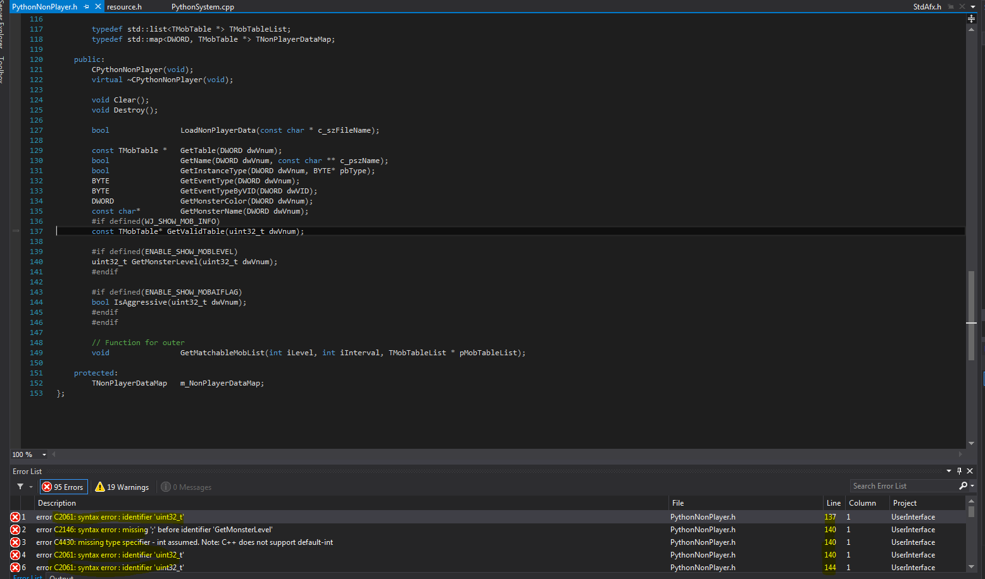Switch to the resource.h tab
Image resolution: width=985 pixels, height=579 pixels.
coord(124,7)
